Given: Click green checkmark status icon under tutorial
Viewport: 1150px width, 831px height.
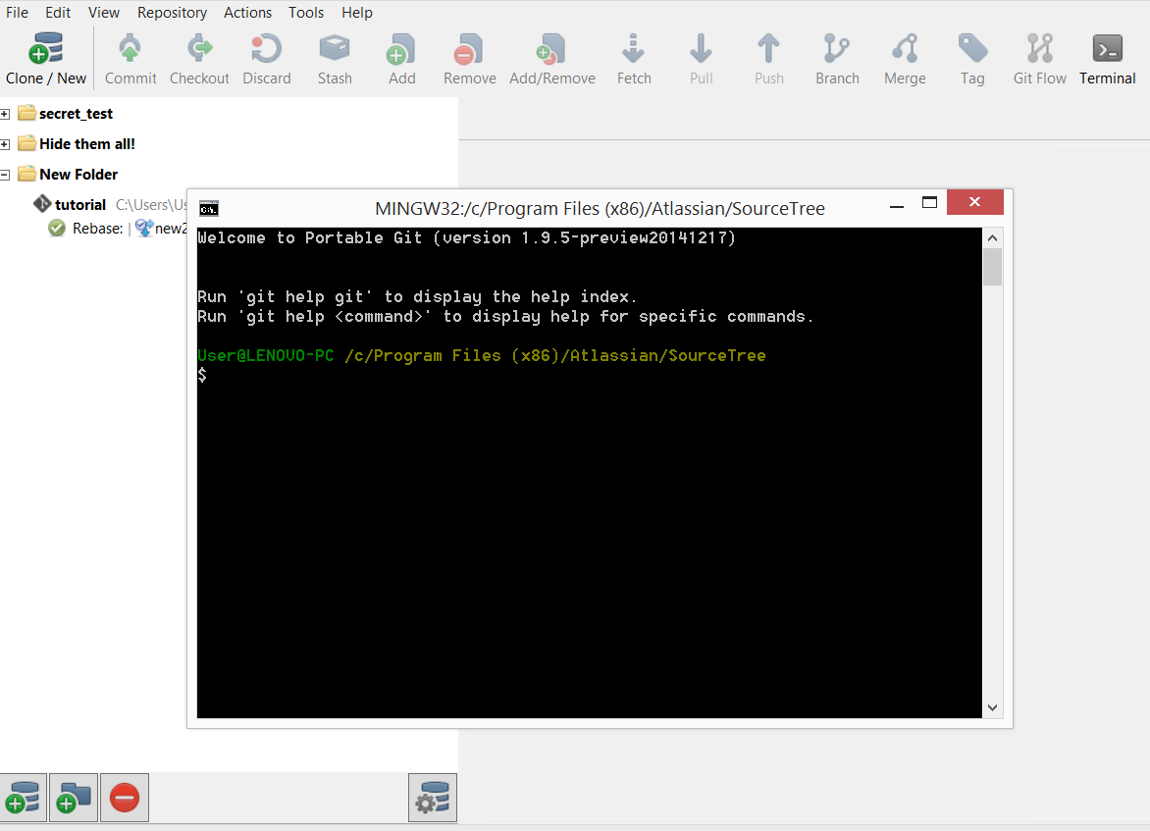Looking at the screenshot, I should pyautogui.click(x=57, y=228).
